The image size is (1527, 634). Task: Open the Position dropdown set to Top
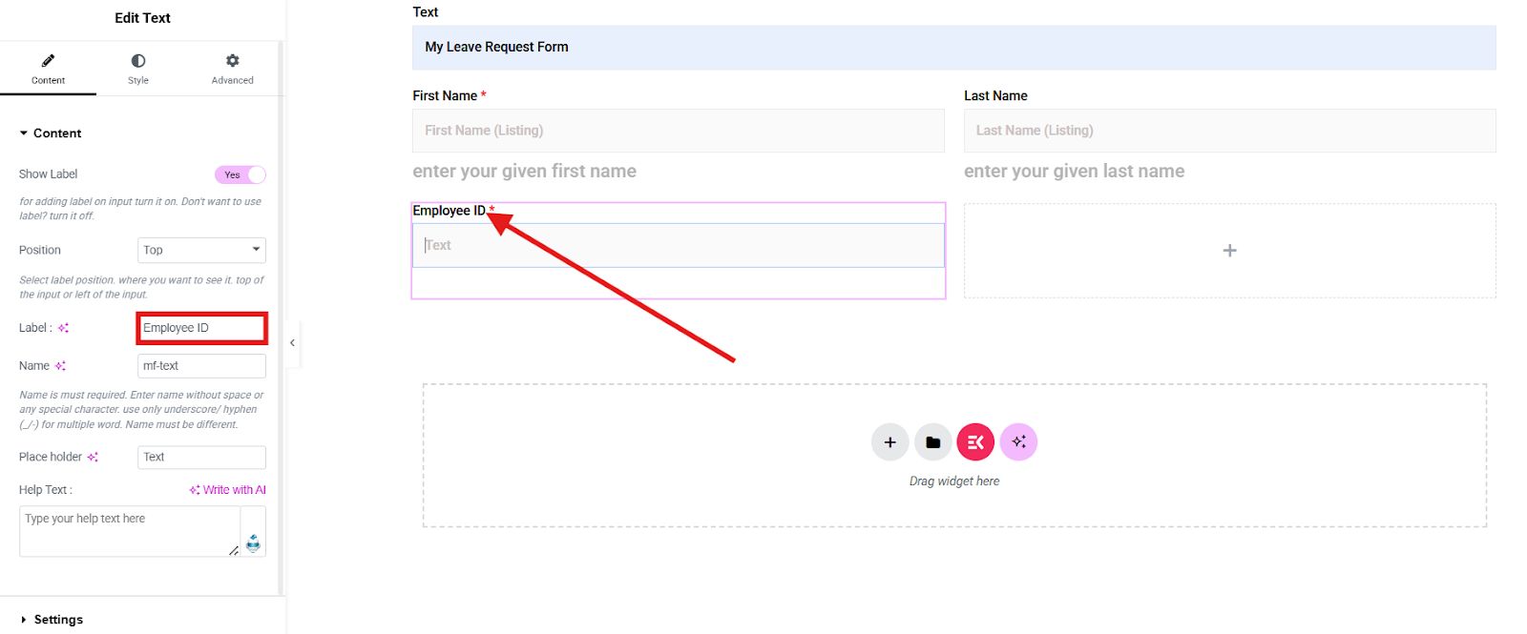click(x=201, y=250)
